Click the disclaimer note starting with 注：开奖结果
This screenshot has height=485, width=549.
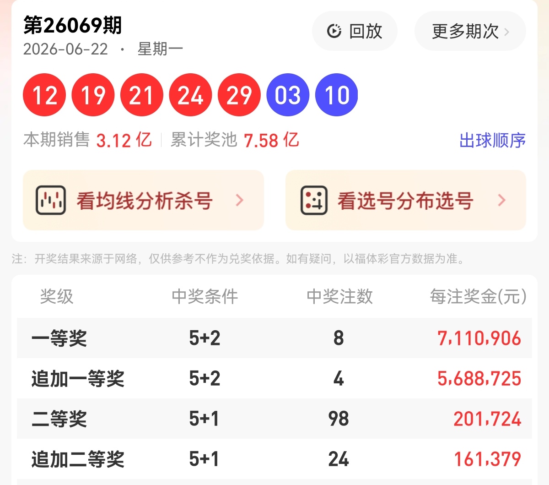239,259
